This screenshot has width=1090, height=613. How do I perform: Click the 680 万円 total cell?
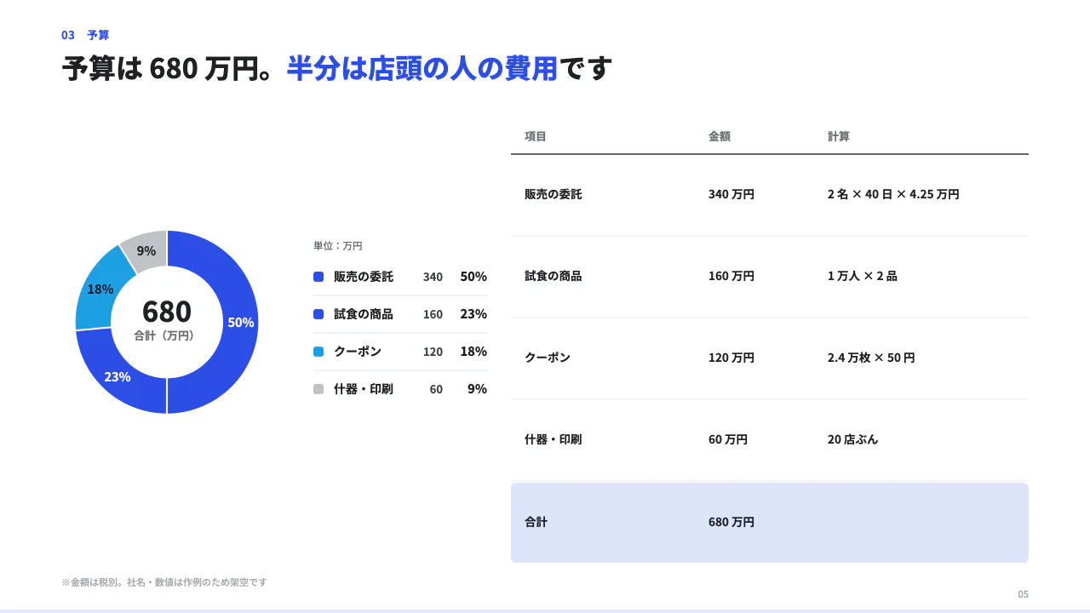click(731, 522)
